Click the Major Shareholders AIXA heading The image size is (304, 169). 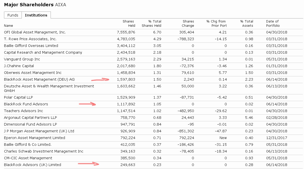pos(35,5)
